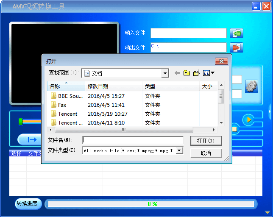Click the input file browse icon

click(237, 33)
